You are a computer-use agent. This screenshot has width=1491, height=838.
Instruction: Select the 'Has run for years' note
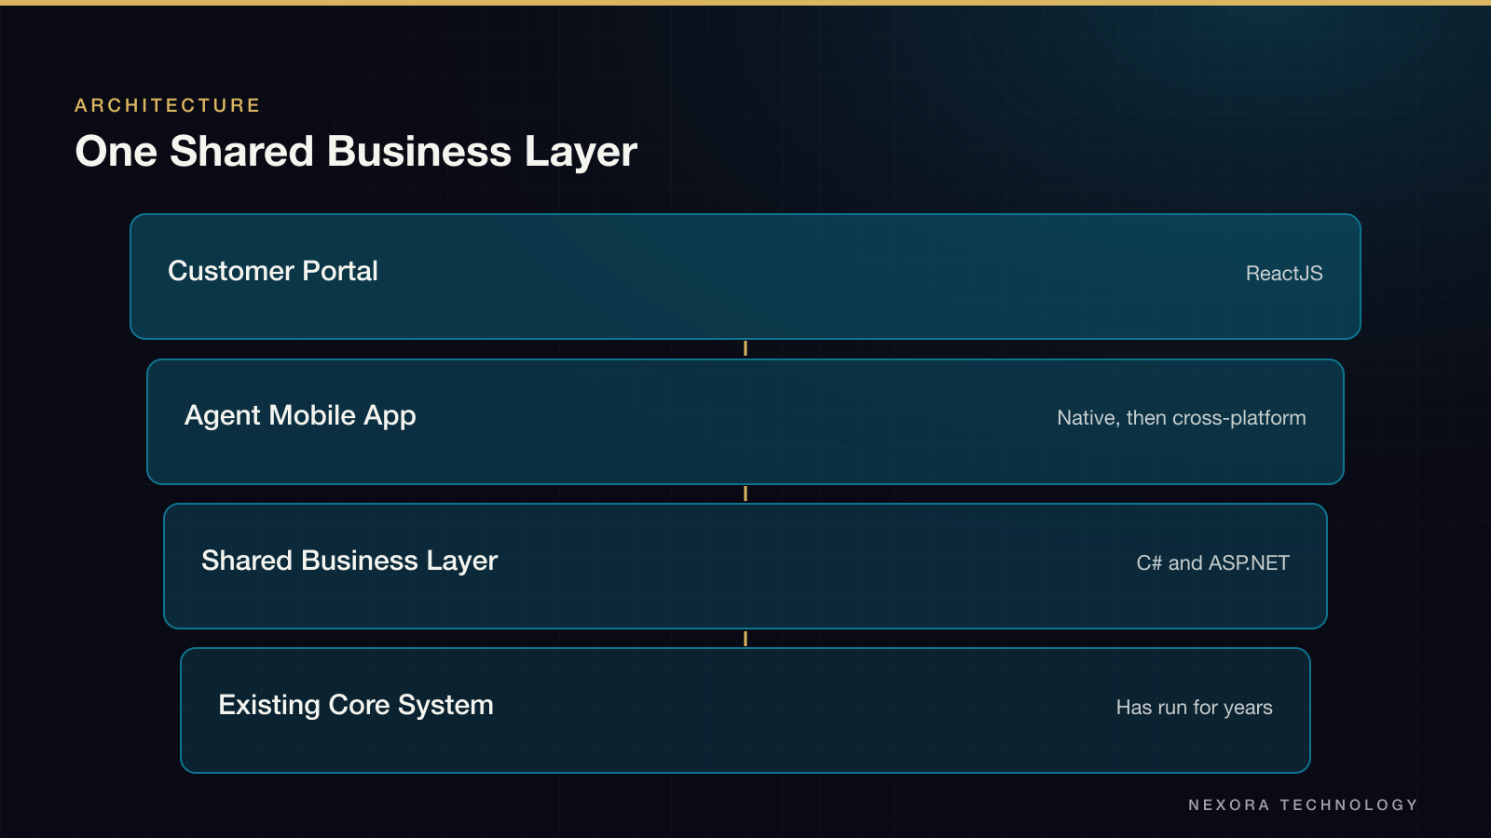[x=1195, y=708]
